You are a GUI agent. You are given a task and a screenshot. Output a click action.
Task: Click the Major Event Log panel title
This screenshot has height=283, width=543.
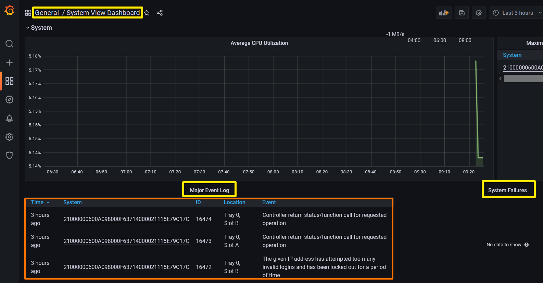pos(209,190)
